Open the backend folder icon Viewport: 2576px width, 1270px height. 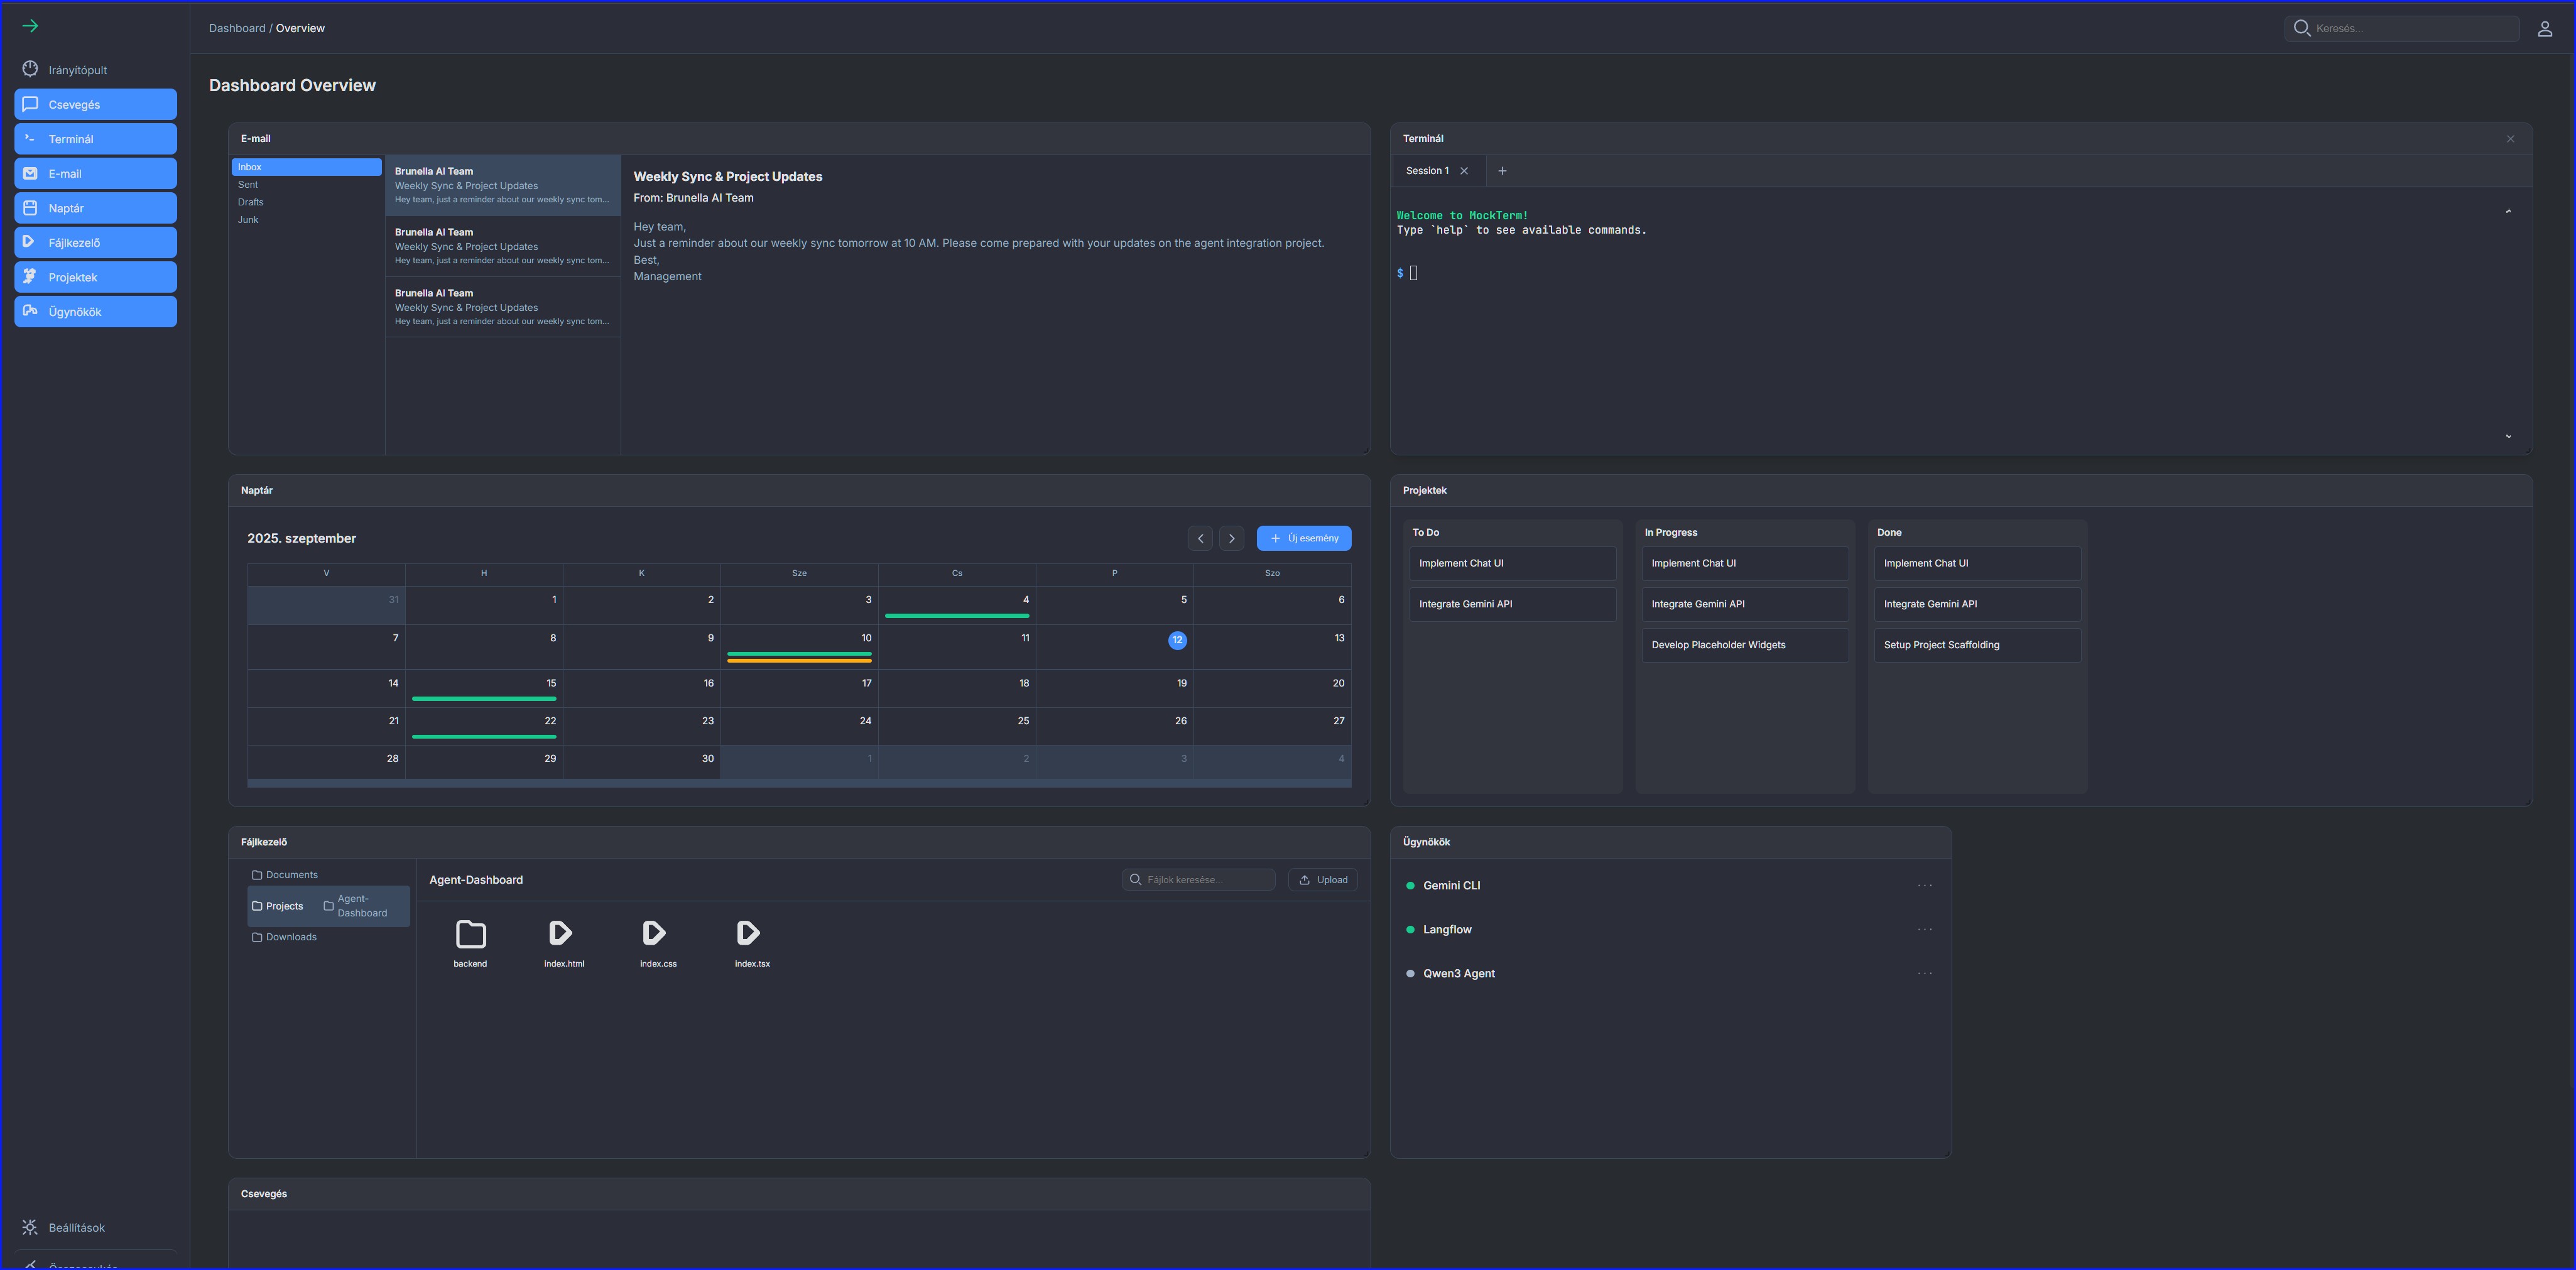pos(470,935)
